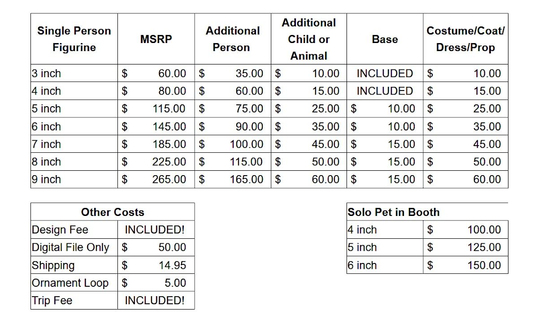Select the "Ornament Loop" label cell
Viewport: 538px width, 319px height.
[70, 283]
